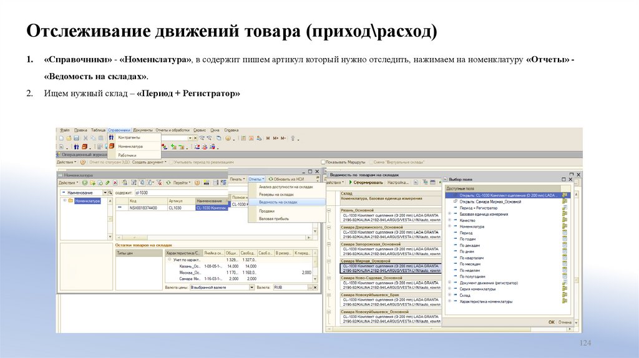Click Продажи in the Отчеты menu
The width and height of the screenshot is (639, 358).
pos(266,211)
